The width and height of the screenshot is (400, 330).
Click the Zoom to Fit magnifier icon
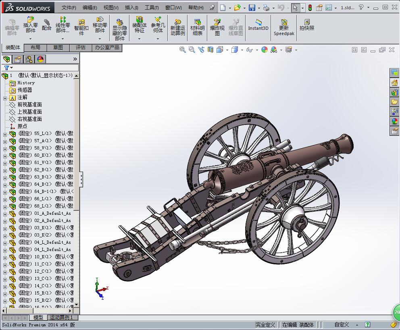[183, 50]
